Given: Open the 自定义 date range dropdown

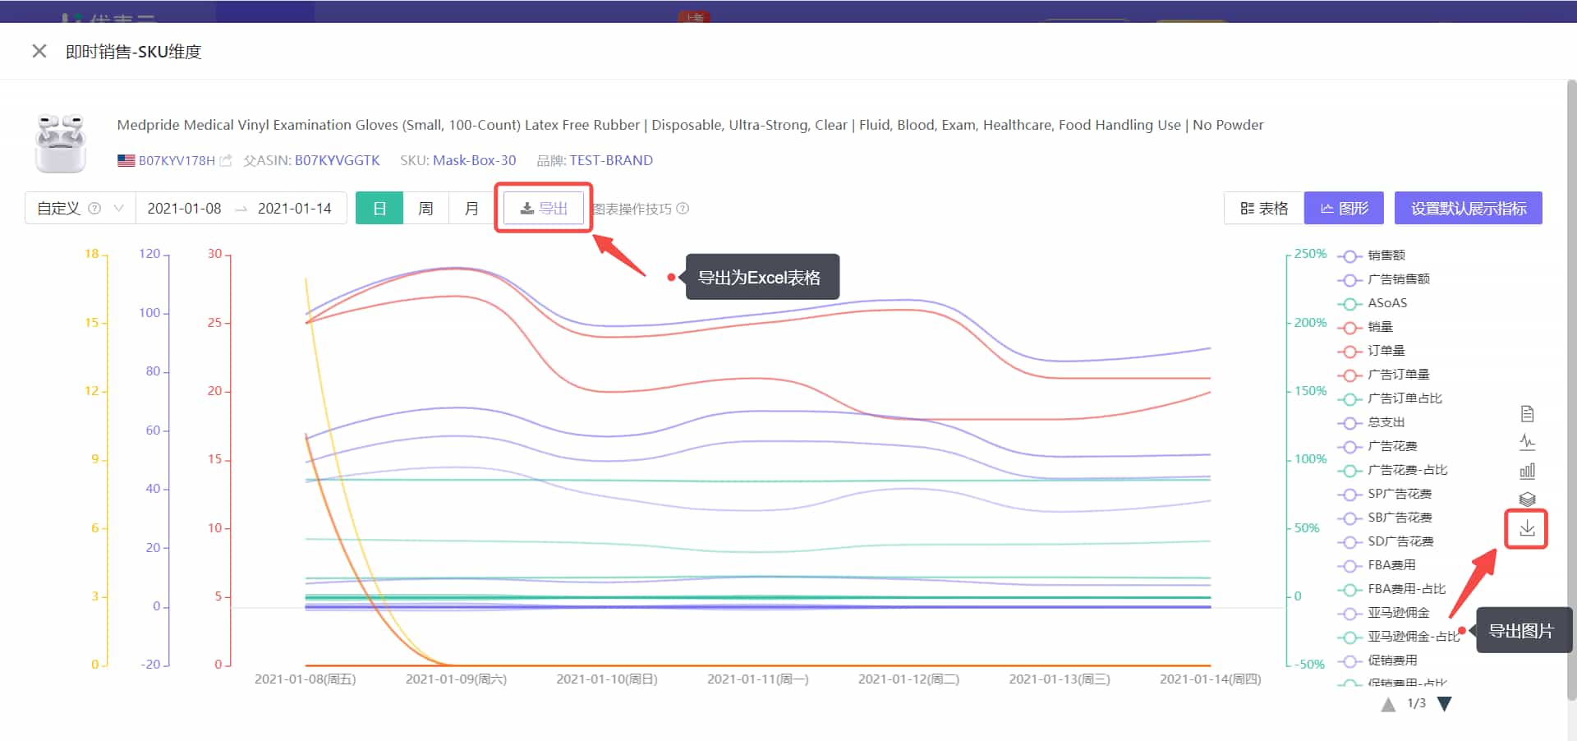Looking at the screenshot, I should pos(80,209).
